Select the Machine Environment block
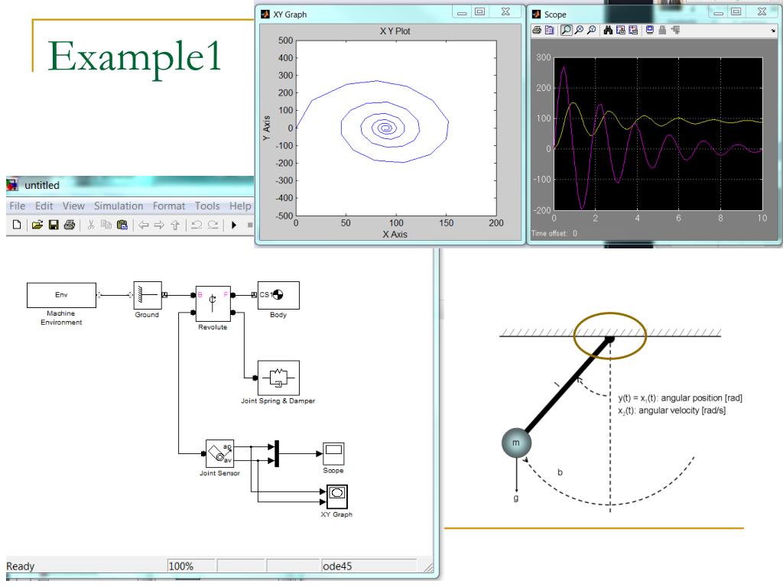The image size is (783, 587). tap(61, 295)
